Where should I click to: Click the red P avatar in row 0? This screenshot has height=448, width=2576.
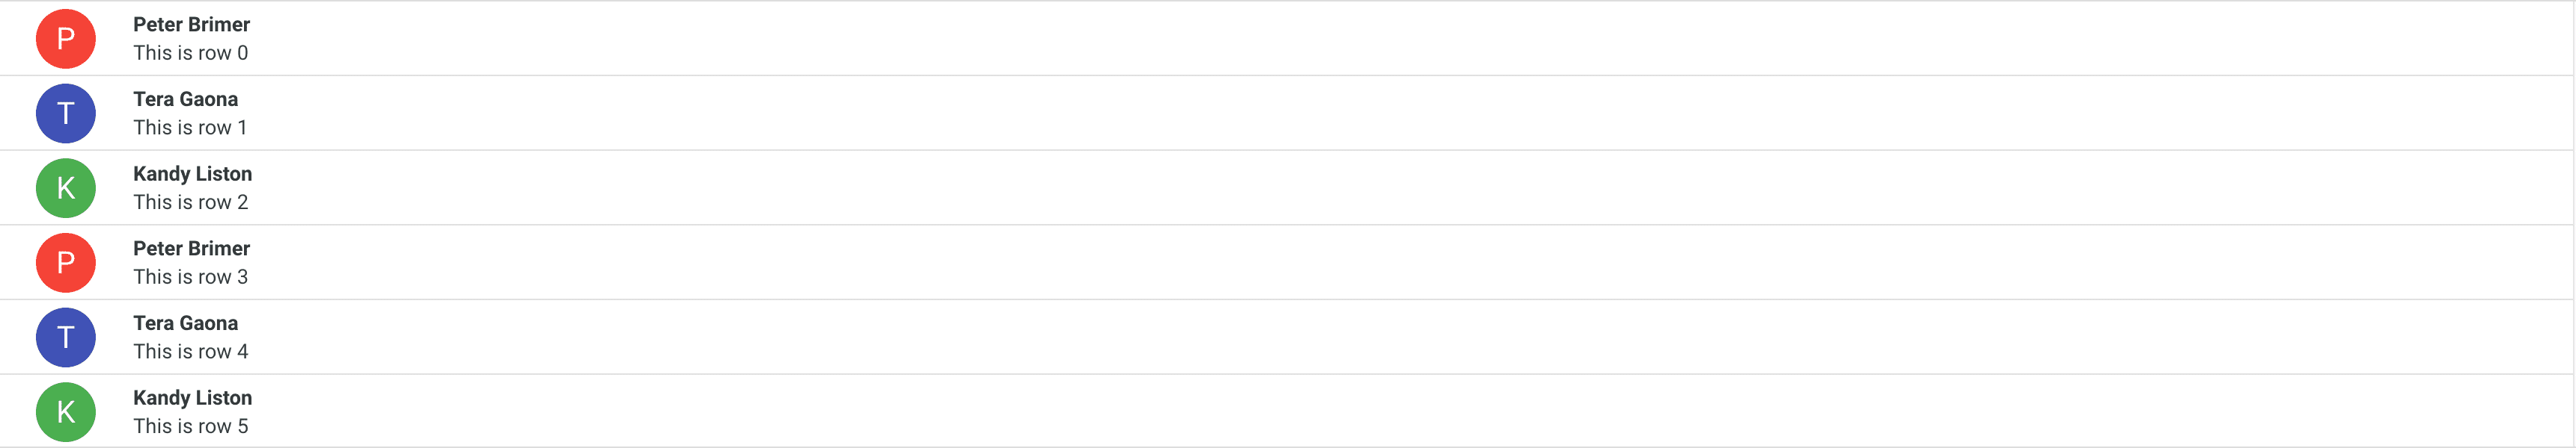click(x=66, y=39)
